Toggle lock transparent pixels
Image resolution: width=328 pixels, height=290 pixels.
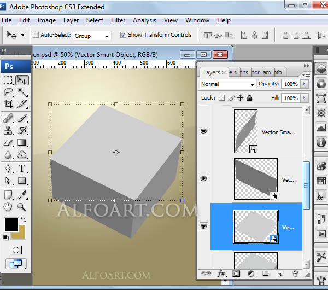point(221,98)
